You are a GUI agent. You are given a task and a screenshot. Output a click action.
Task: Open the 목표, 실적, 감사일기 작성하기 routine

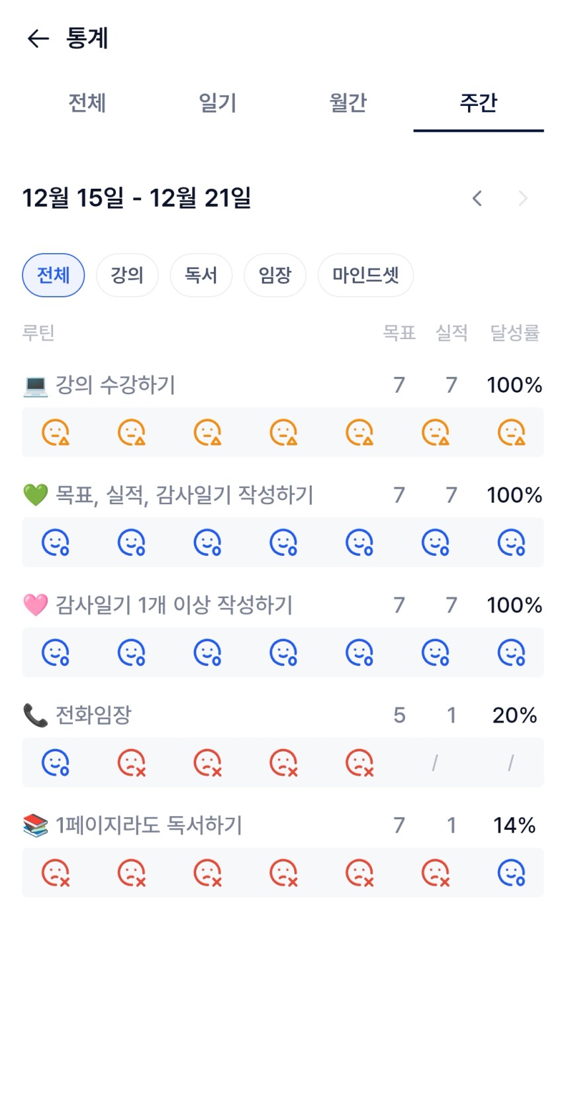coord(183,495)
